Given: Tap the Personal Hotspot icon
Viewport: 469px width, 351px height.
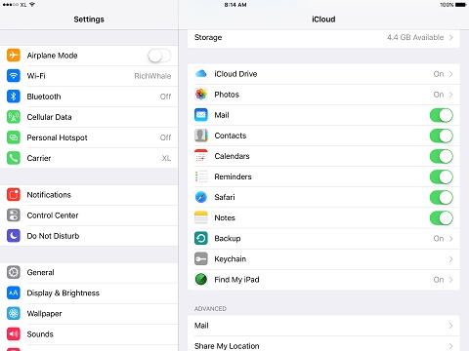Looking at the screenshot, I should (14, 137).
